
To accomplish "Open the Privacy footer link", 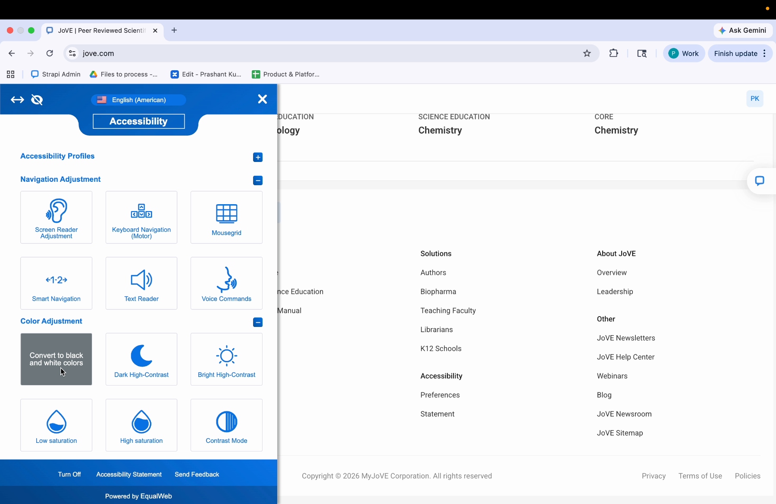I will [654, 476].
